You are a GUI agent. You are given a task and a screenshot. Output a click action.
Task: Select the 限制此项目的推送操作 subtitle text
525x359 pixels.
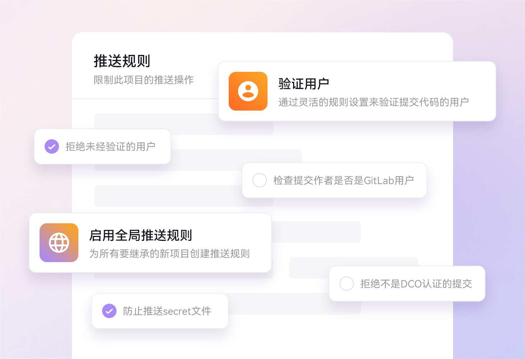pos(143,80)
